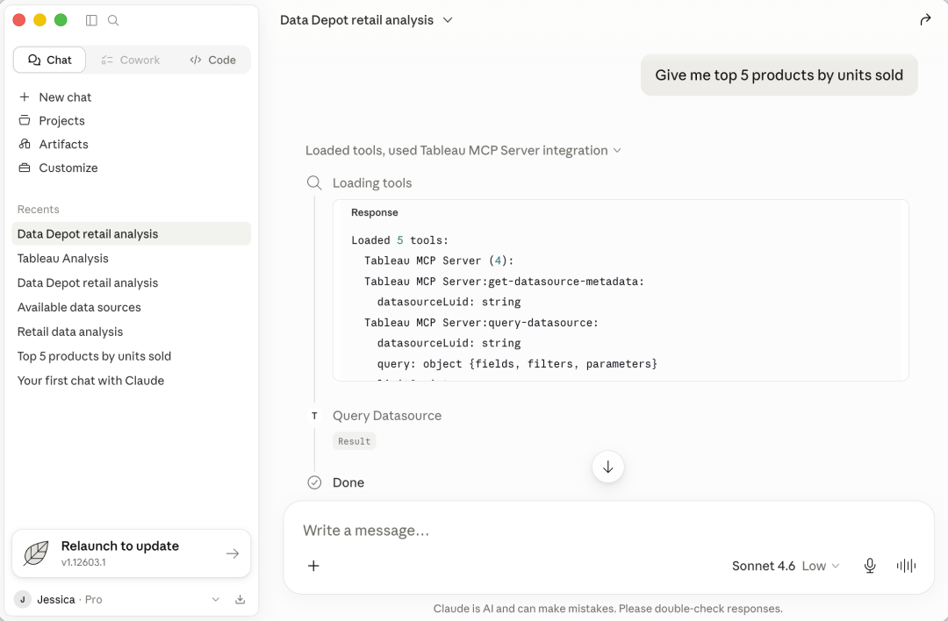Click the download icon beside Jessica
The height and width of the screenshot is (621, 948).
pos(240,599)
